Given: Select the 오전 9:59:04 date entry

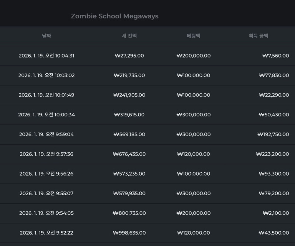Looking at the screenshot, I should 46,134.
